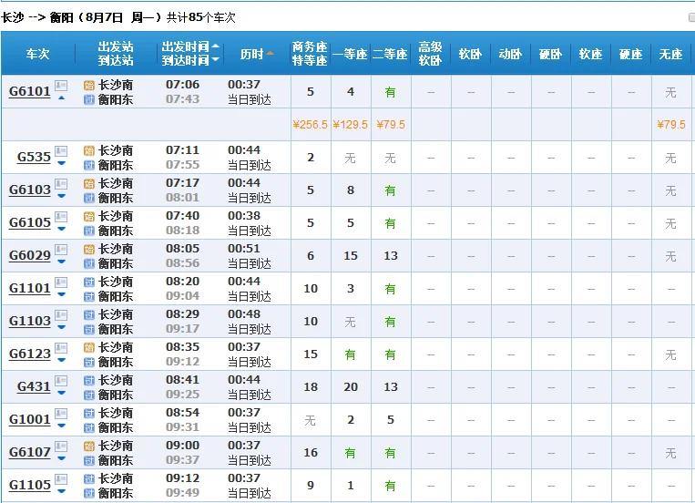
Task: Click the ID card icon beside G535
Action: pyautogui.click(x=61, y=151)
